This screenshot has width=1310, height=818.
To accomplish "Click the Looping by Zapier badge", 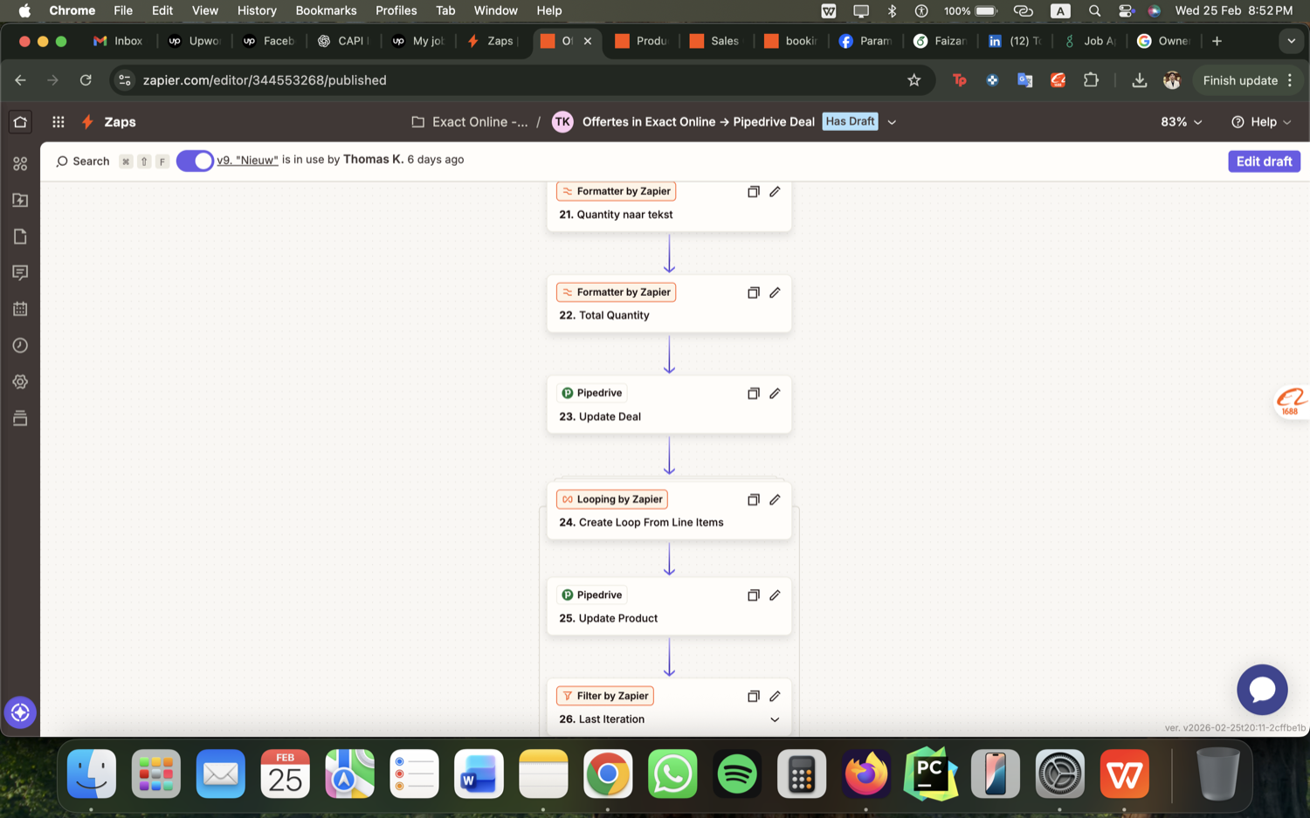I will (612, 499).
